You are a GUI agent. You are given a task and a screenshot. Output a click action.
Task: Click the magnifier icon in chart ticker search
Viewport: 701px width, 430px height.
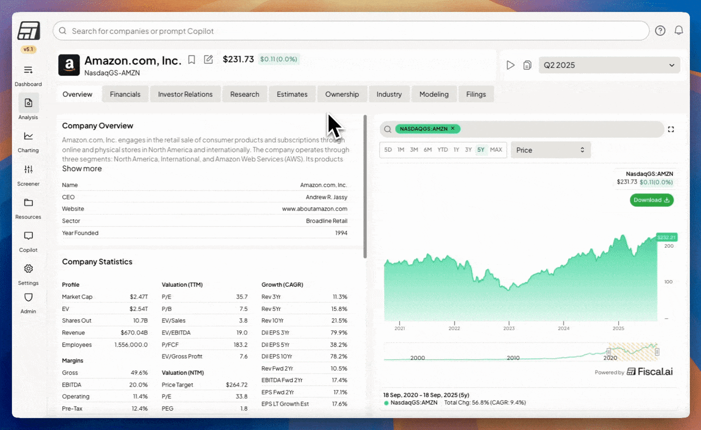388,129
